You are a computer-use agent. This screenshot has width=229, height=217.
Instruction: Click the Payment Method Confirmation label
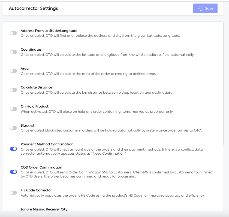47,144
